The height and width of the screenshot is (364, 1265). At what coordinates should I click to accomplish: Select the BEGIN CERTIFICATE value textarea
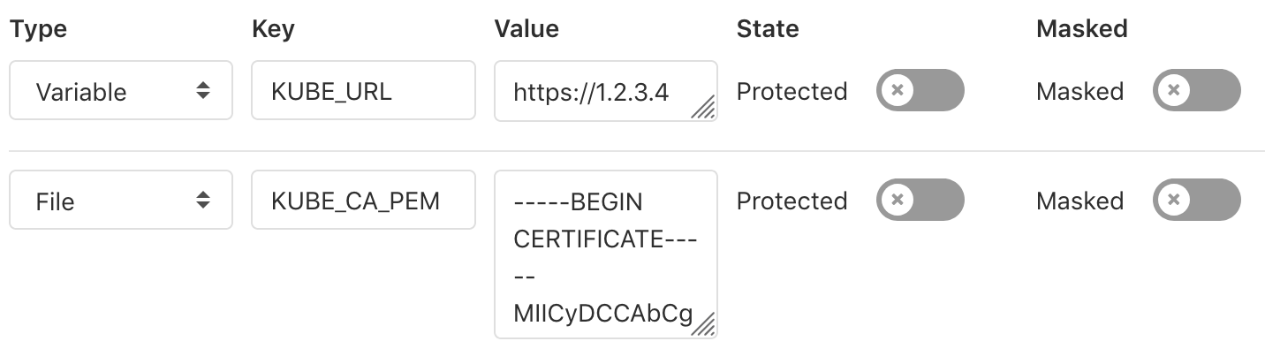[x=604, y=254]
